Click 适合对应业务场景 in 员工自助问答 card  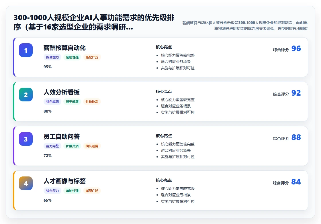(176, 150)
